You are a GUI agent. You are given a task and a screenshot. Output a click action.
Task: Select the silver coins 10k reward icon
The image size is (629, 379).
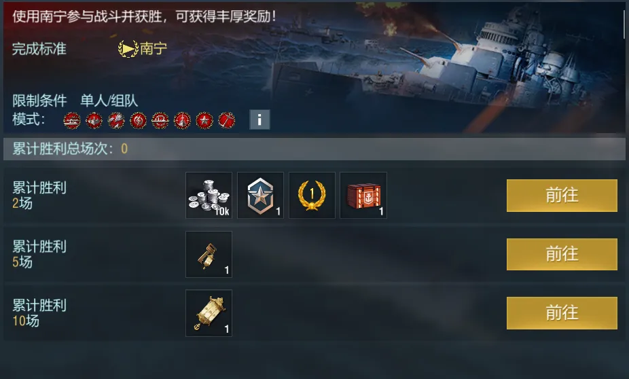(x=209, y=196)
